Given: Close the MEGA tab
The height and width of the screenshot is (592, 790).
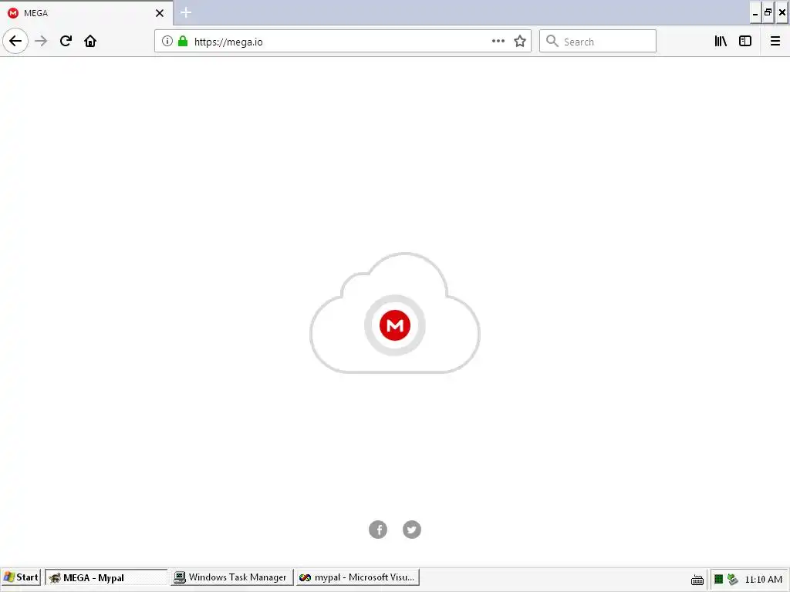Looking at the screenshot, I should coord(160,13).
